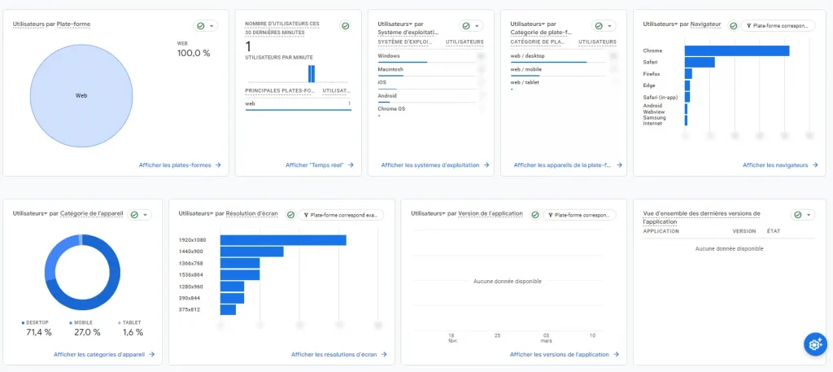
Task: Select the Chrome OS row
Action: pyautogui.click(x=431, y=110)
